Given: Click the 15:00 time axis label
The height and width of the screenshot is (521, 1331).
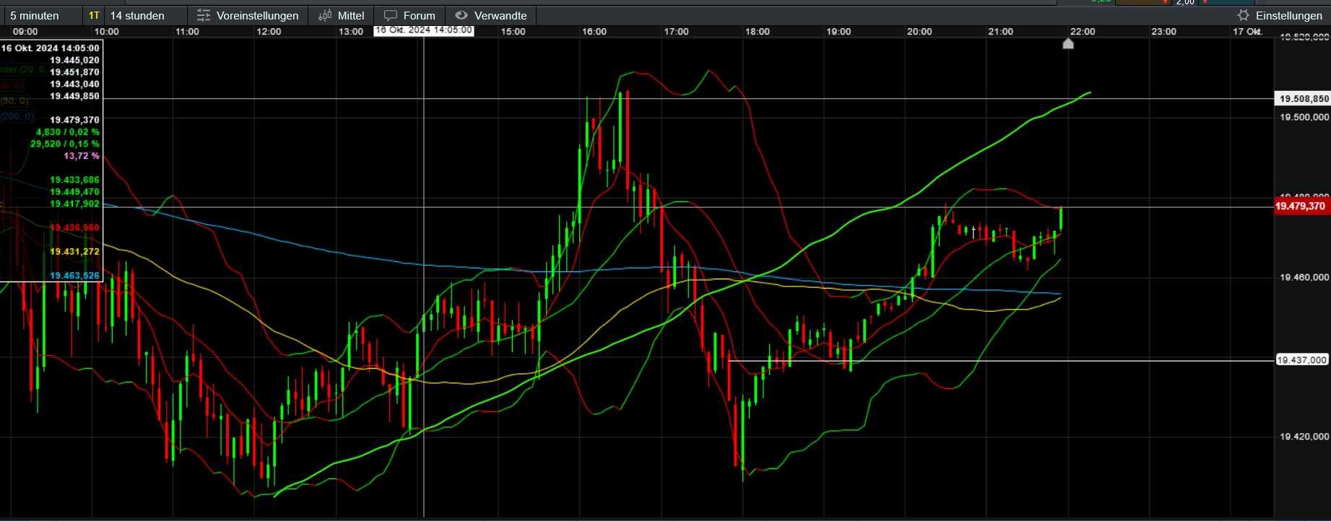Looking at the screenshot, I should click(x=513, y=32).
